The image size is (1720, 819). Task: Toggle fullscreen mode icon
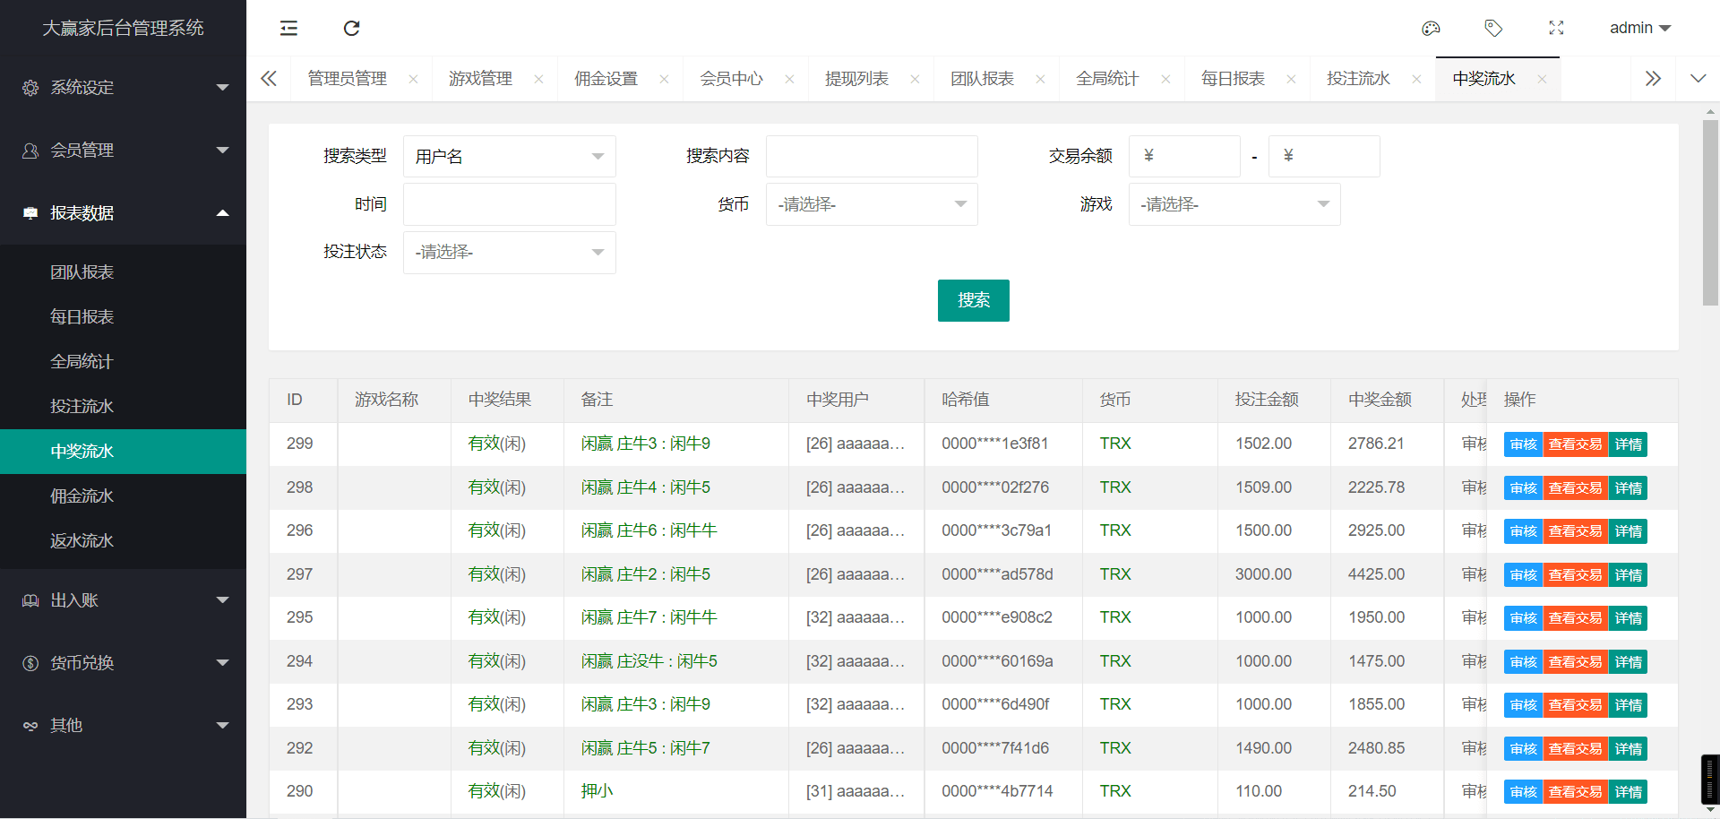[x=1556, y=29]
